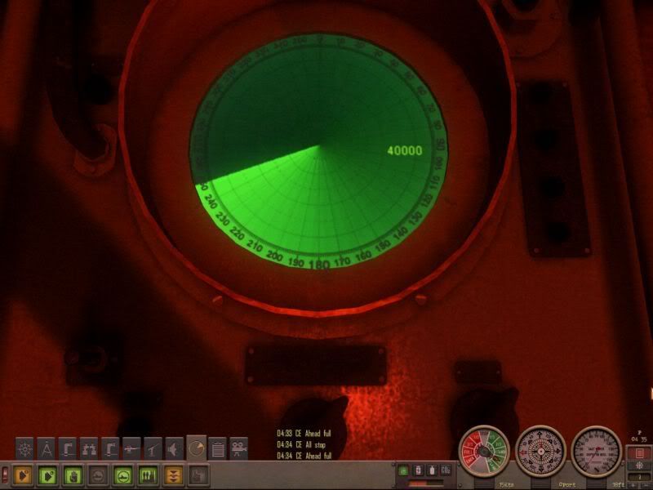
Task: Go to the anti-aircraft gun station
Action: pyautogui.click(x=153, y=449)
